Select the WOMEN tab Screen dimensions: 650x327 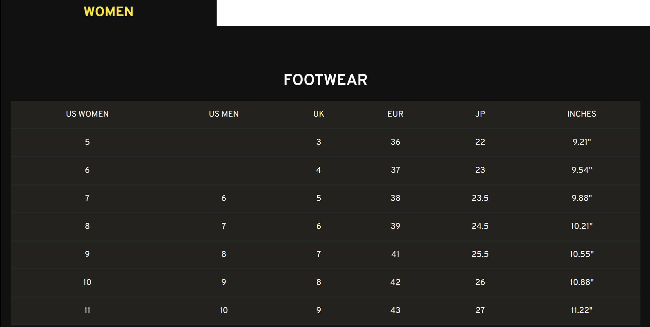[x=108, y=12]
